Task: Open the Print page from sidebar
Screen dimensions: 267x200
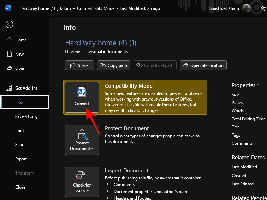Action: [20, 131]
